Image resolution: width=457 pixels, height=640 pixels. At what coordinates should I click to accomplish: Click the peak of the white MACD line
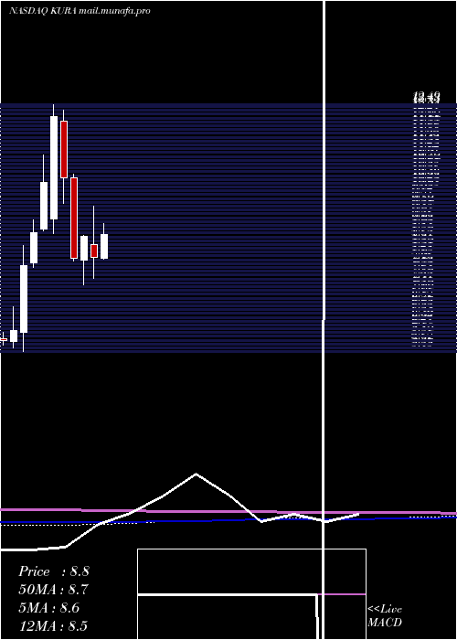coord(196,474)
